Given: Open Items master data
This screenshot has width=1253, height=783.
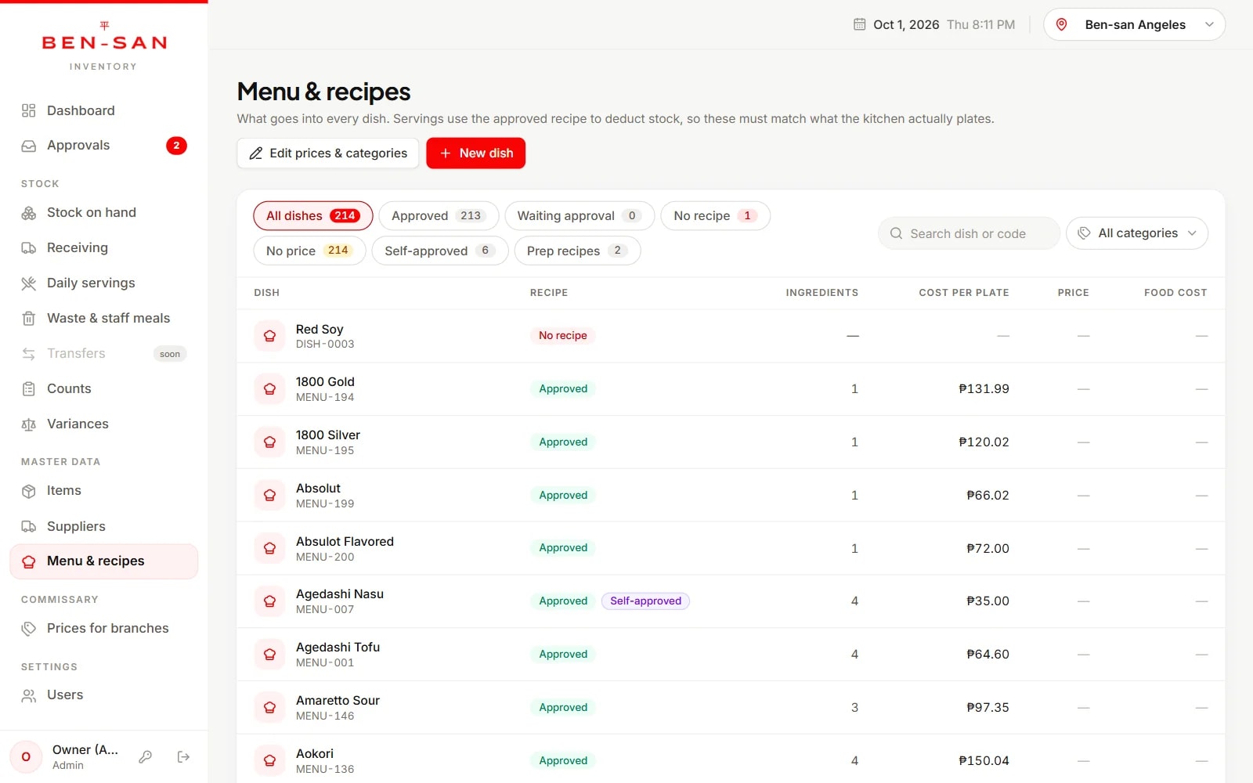Looking at the screenshot, I should (103, 491).
